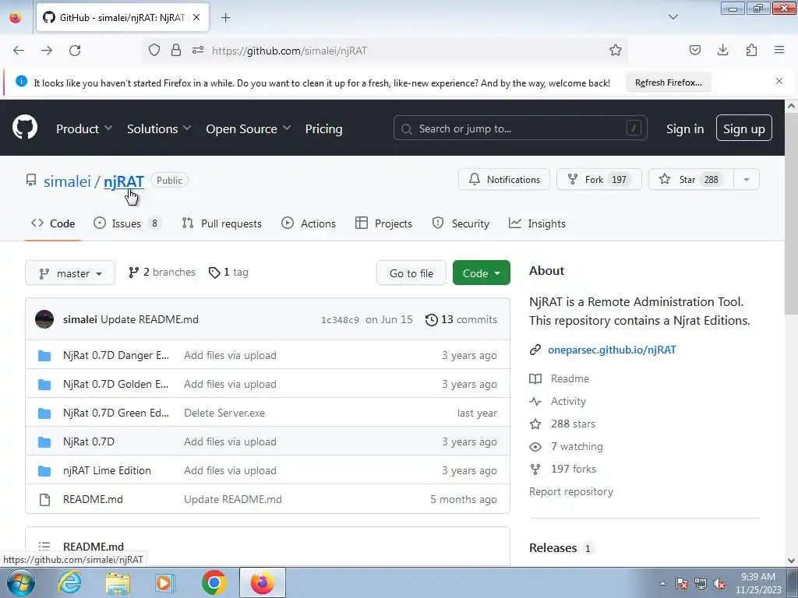Open the simalei owner profile link
798x598 pixels.
click(67, 181)
